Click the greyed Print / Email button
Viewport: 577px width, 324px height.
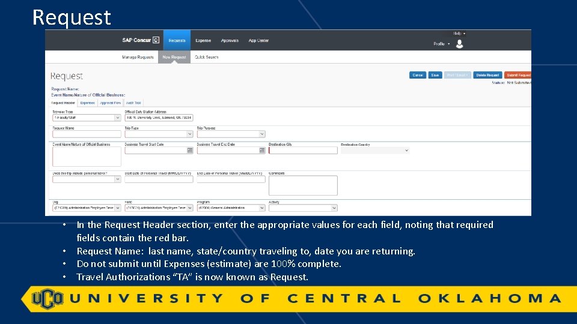[x=457, y=75]
